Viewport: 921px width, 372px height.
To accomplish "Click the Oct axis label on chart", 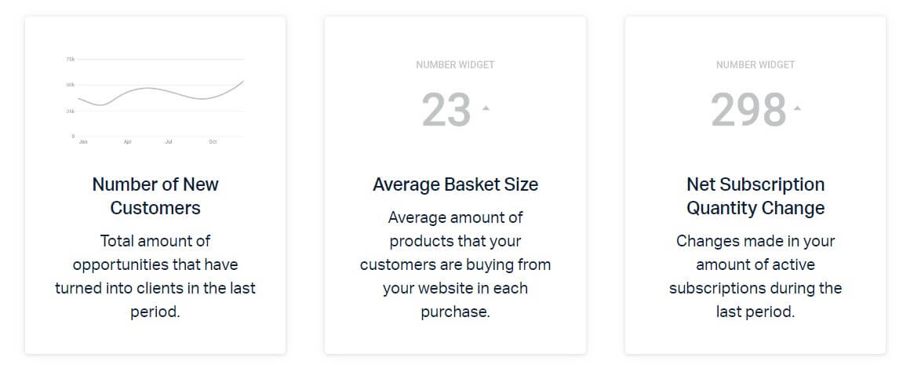I will (213, 142).
